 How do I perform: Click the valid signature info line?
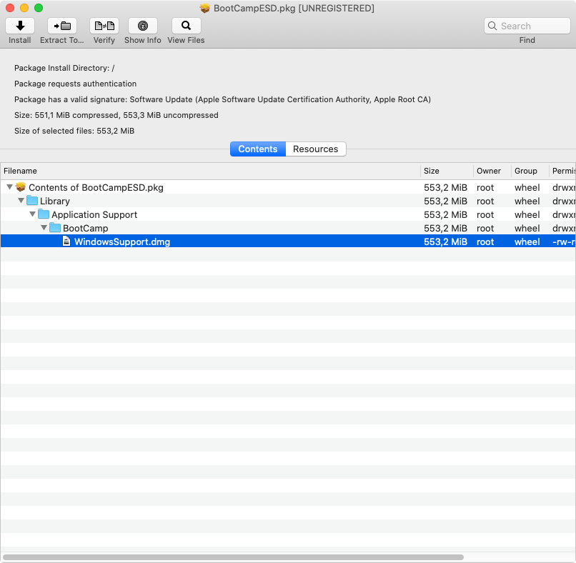[222, 99]
